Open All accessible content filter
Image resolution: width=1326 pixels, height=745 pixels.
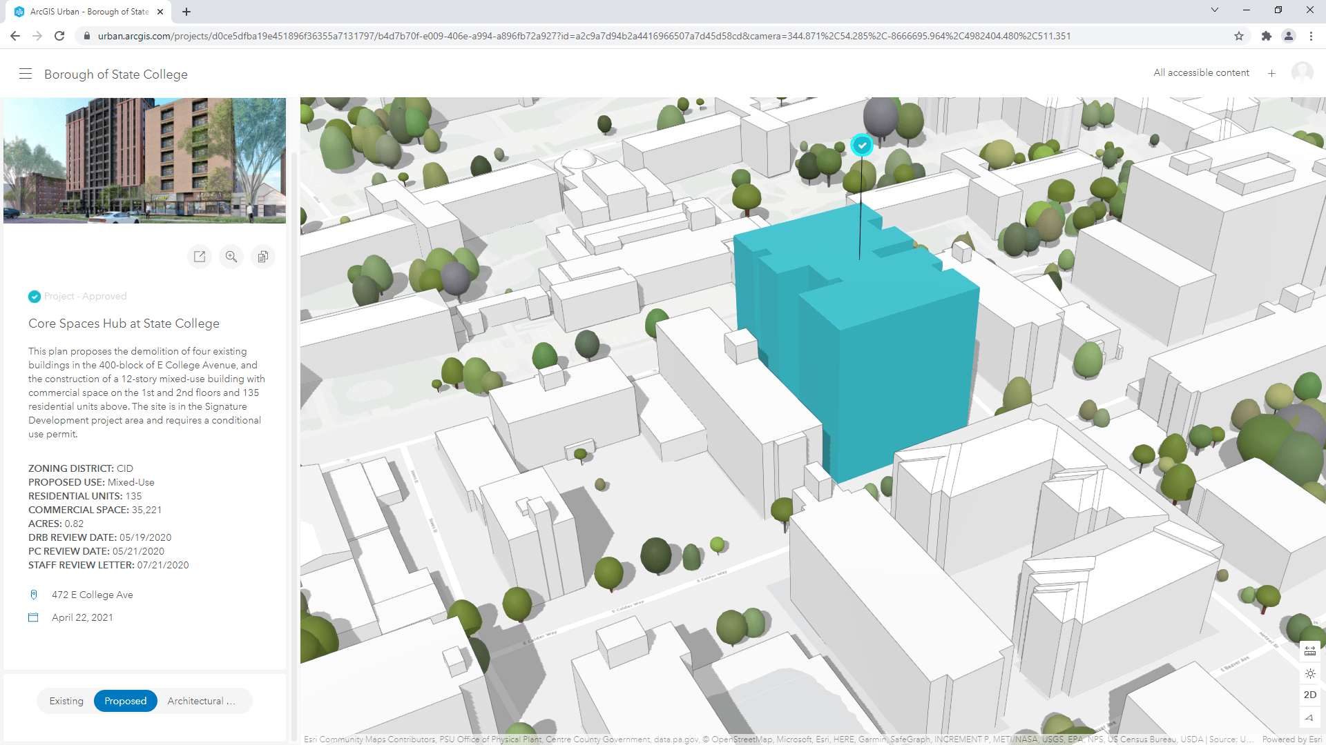click(1201, 73)
